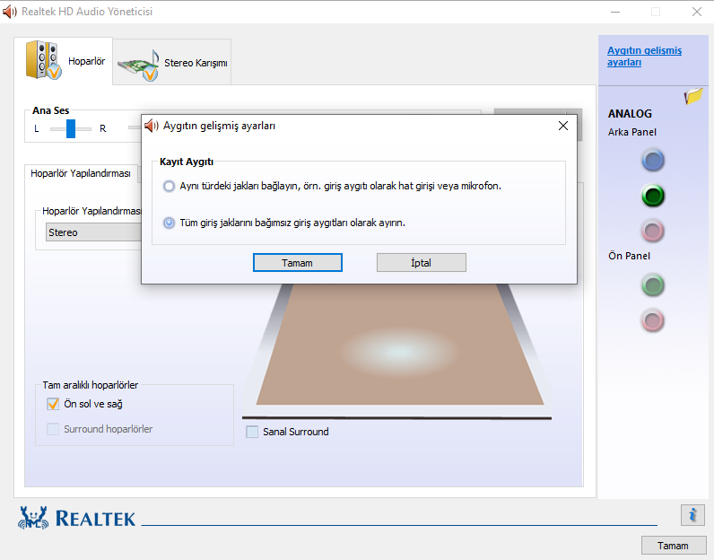Open the Hoparlör Yapılandırması sub-tab
The image size is (714, 560).
tap(81, 173)
